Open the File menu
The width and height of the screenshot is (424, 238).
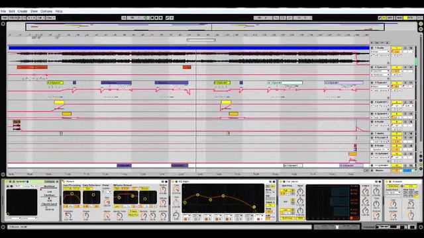pos(3,11)
